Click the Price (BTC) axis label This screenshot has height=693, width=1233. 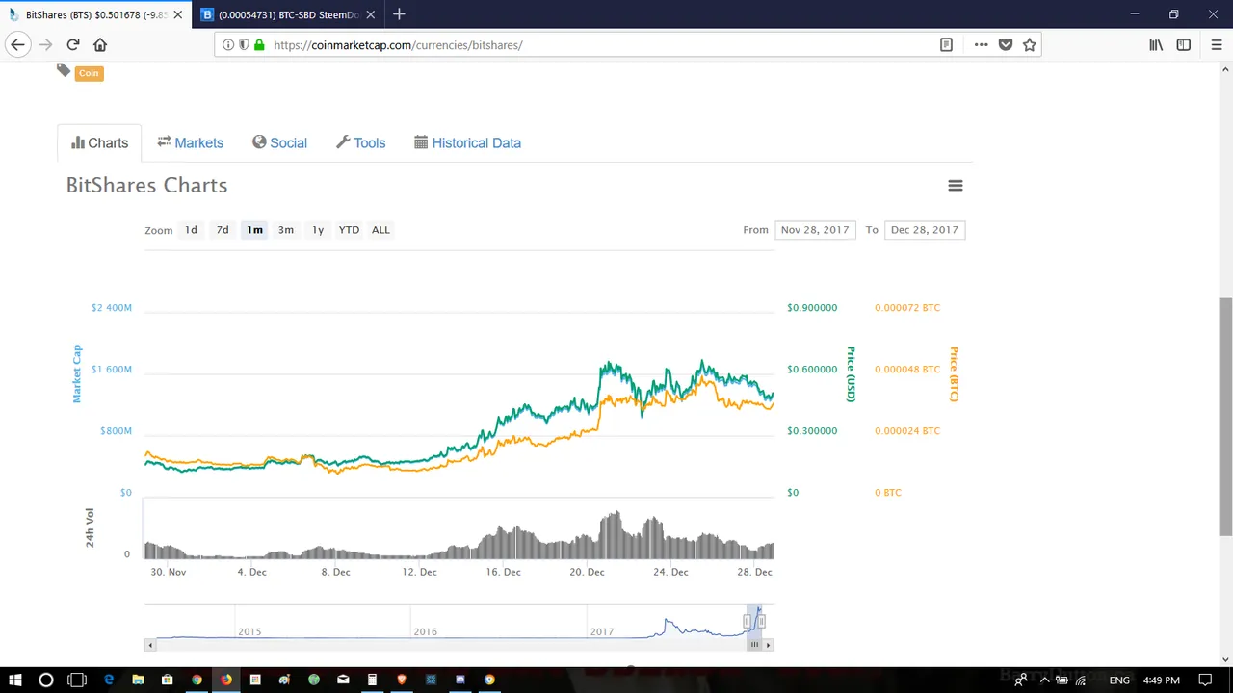point(954,373)
